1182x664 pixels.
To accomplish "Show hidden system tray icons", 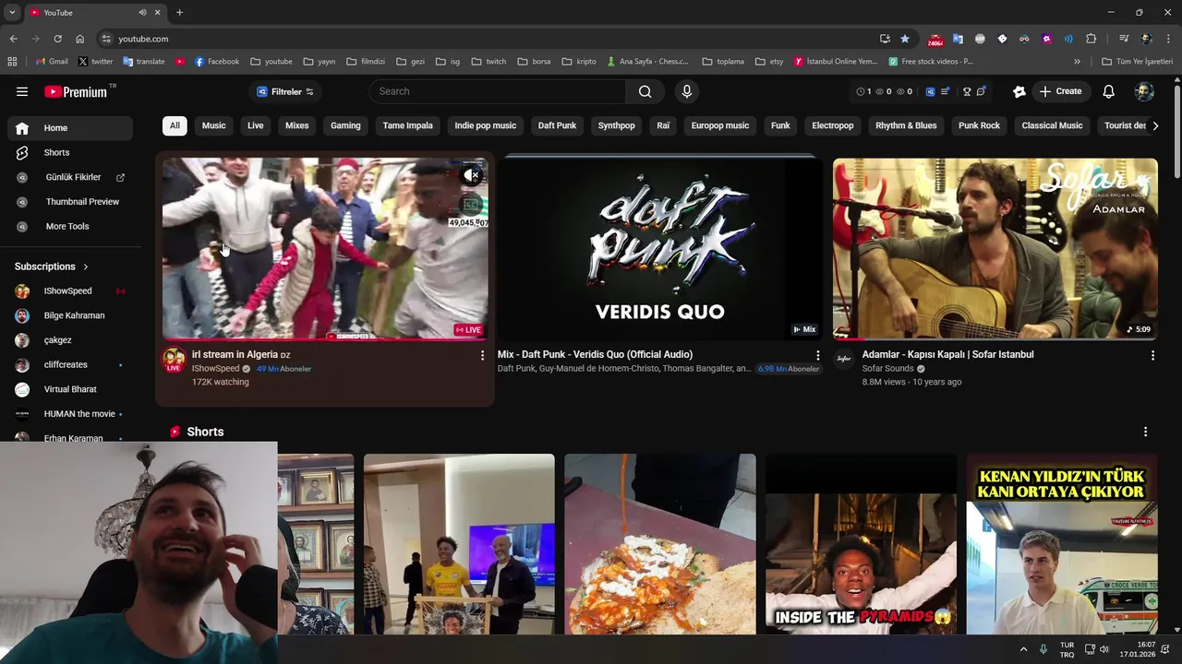I will (1023, 649).
